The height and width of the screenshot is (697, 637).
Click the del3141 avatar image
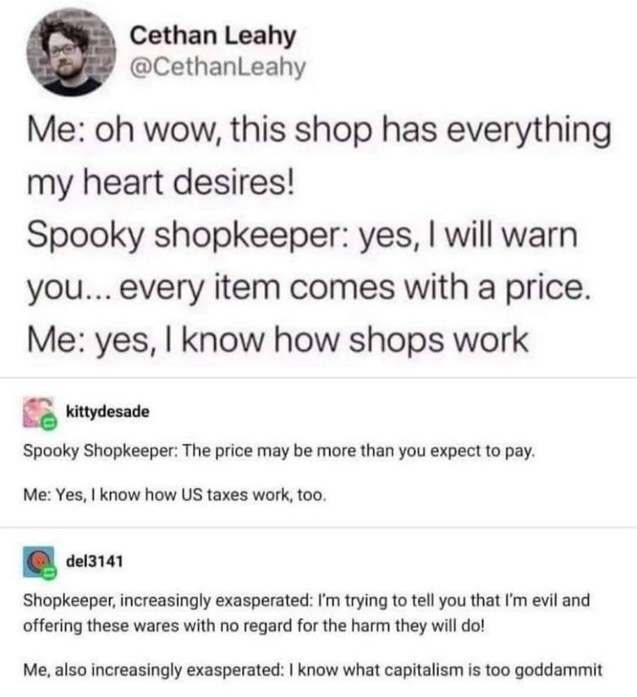(x=38, y=562)
